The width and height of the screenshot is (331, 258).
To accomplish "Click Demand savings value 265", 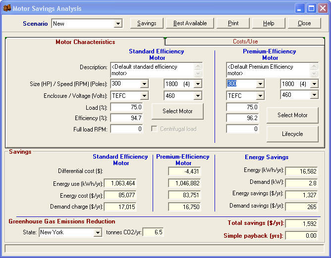I will (x=301, y=207).
